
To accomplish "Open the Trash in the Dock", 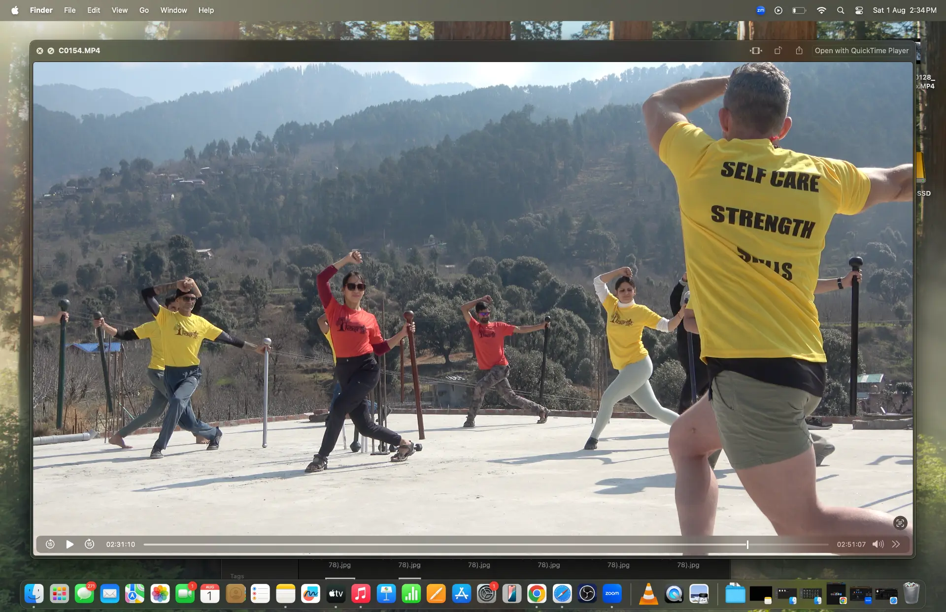I will tap(911, 594).
